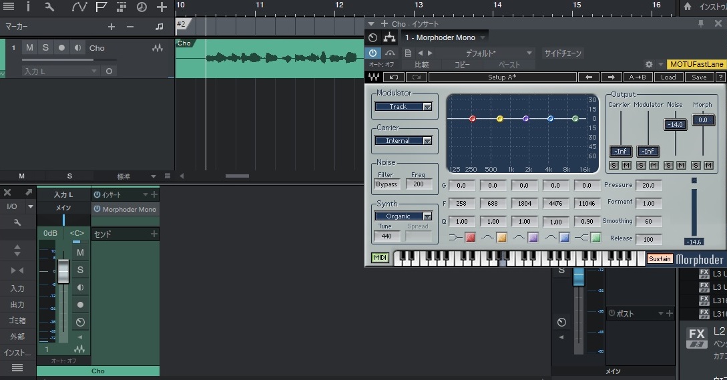Select the next Morphoder setup arrow
The image size is (727, 380).
(611, 77)
